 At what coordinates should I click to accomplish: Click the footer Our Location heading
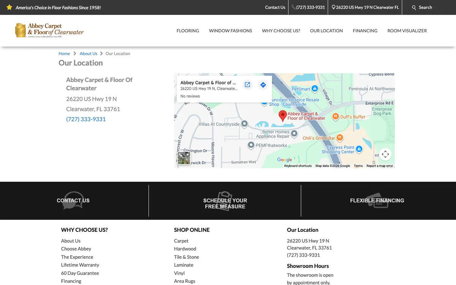pos(302,230)
